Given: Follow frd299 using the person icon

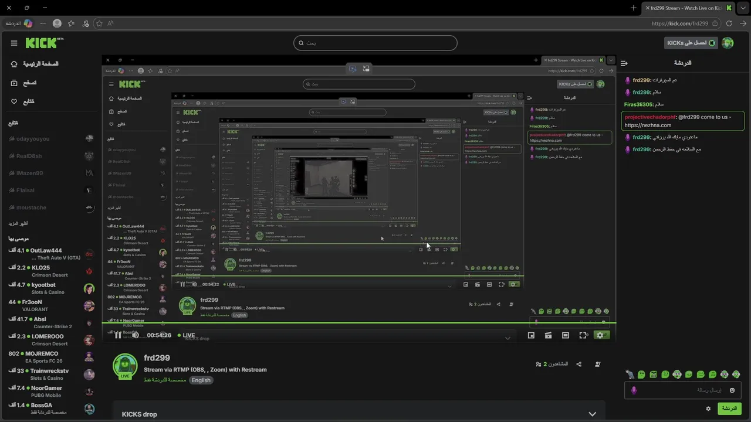Looking at the screenshot, I should (x=598, y=364).
